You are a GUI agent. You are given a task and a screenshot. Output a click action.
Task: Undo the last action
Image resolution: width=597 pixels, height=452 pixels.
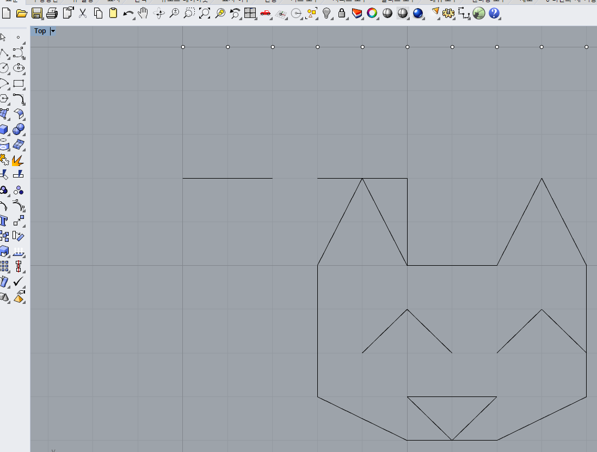click(128, 14)
